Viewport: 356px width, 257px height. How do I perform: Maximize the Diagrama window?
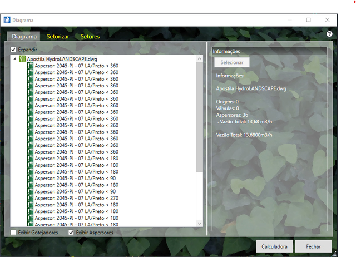[309, 20]
